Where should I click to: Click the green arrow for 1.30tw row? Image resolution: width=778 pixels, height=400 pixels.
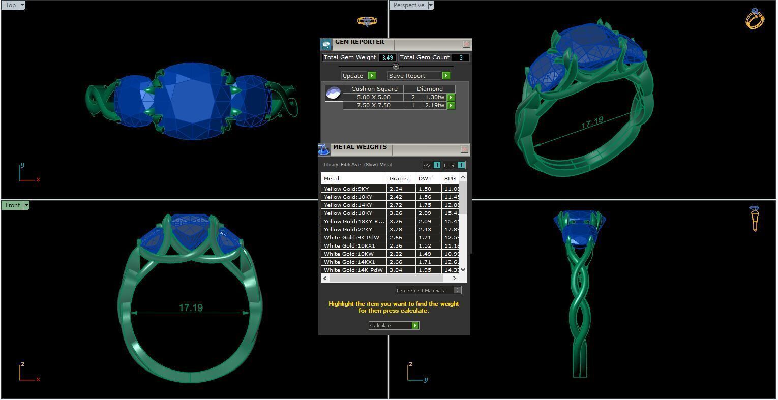click(451, 97)
